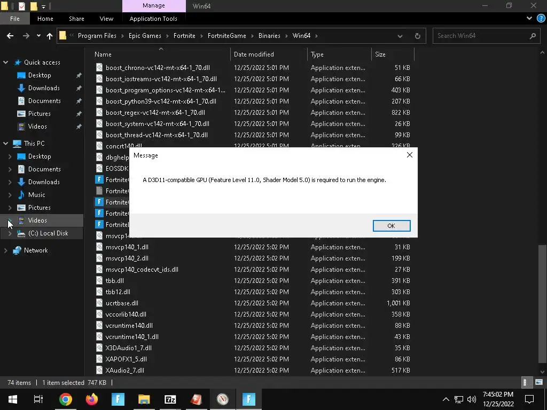The image size is (547, 410).
Task: Select boost_regex-vc142-mt-x64-1_70.dll file
Action: 155,113
